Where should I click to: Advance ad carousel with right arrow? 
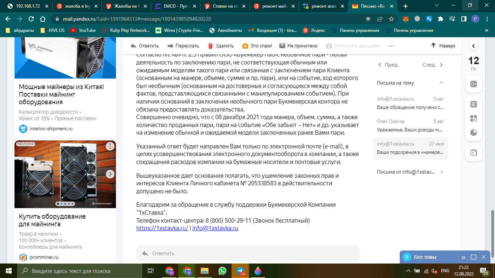click(x=110, y=174)
